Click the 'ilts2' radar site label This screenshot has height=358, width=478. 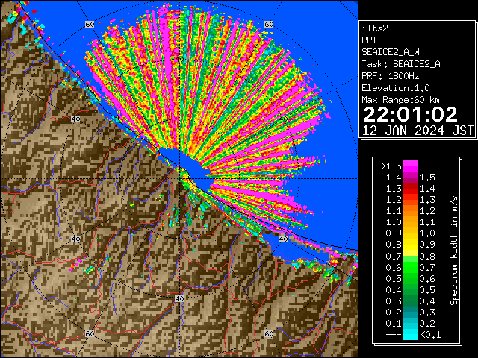pyautogui.click(x=375, y=28)
